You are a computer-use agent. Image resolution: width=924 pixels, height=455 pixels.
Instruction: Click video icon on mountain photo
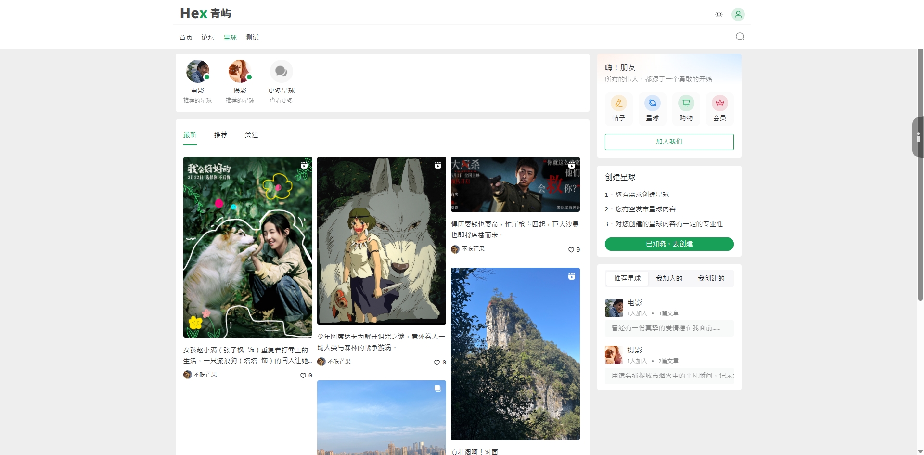[x=572, y=276]
